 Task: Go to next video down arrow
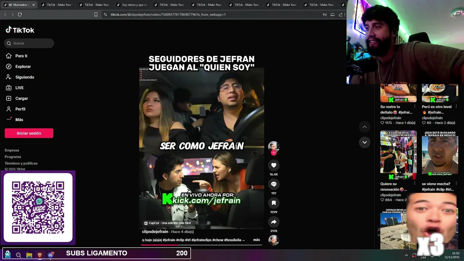(365, 142)
